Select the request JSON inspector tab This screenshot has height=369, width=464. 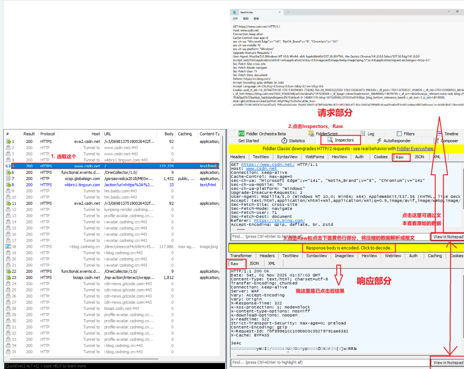419,157
